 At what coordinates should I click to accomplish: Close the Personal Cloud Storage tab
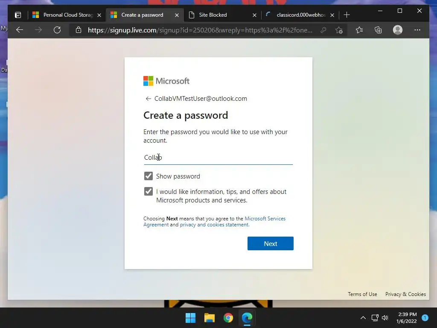pyautogui.click(x=99, y=15)
